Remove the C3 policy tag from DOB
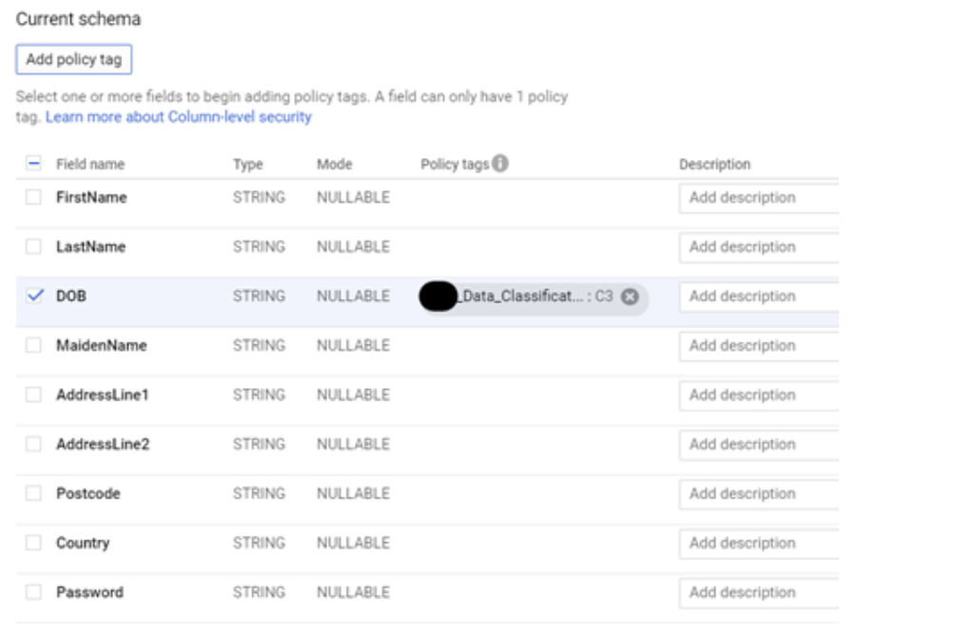 coord(629,297)
